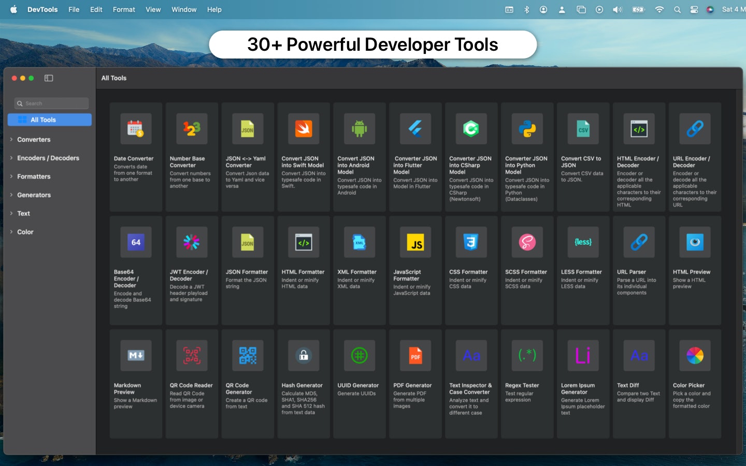Open Spotlight search in menu bar
Screen dimensions: 746x466
click(x=677, y=9)
